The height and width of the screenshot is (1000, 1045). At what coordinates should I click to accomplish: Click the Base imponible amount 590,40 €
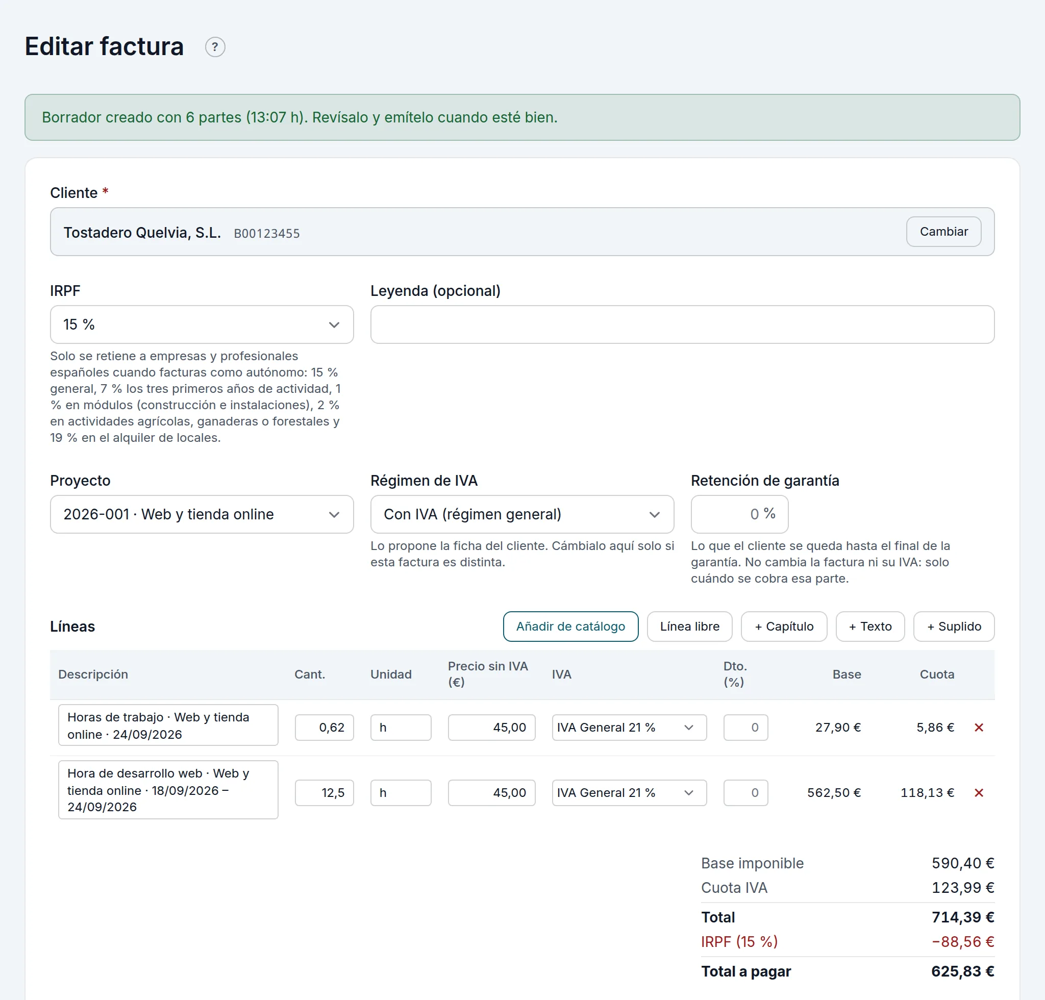(963, 864)
